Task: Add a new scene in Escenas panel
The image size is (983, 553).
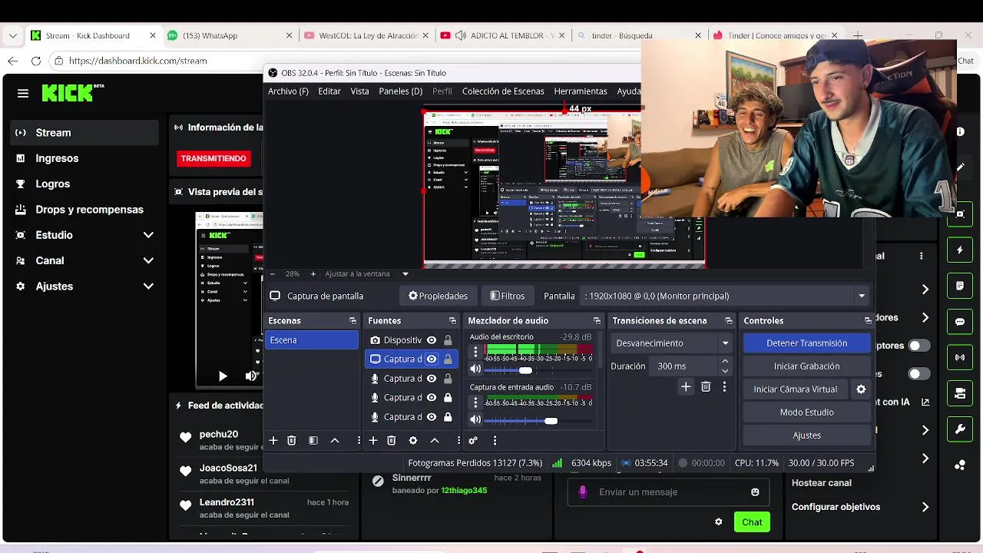Action: point(273,440)
